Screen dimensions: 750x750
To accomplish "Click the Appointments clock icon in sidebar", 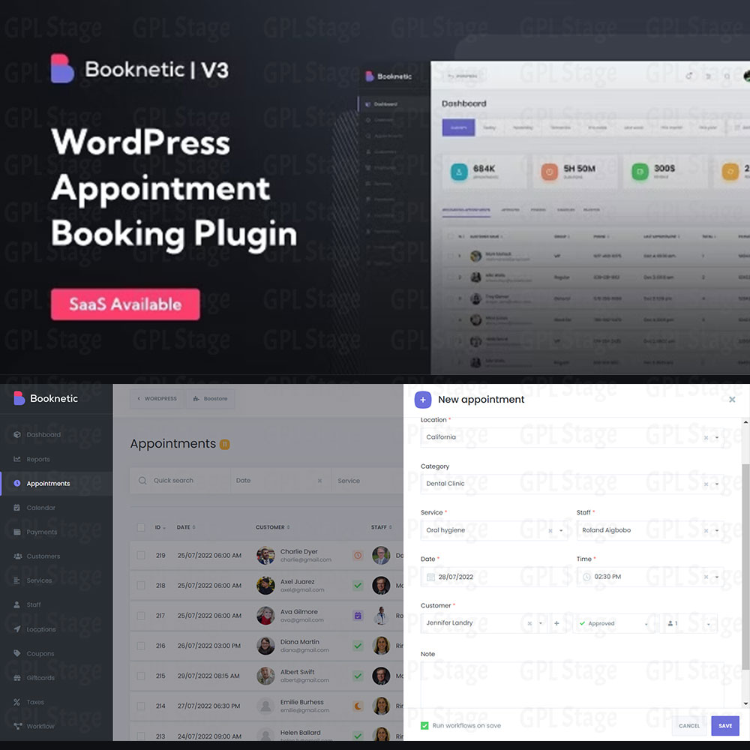I will click(x=17, y=483).
